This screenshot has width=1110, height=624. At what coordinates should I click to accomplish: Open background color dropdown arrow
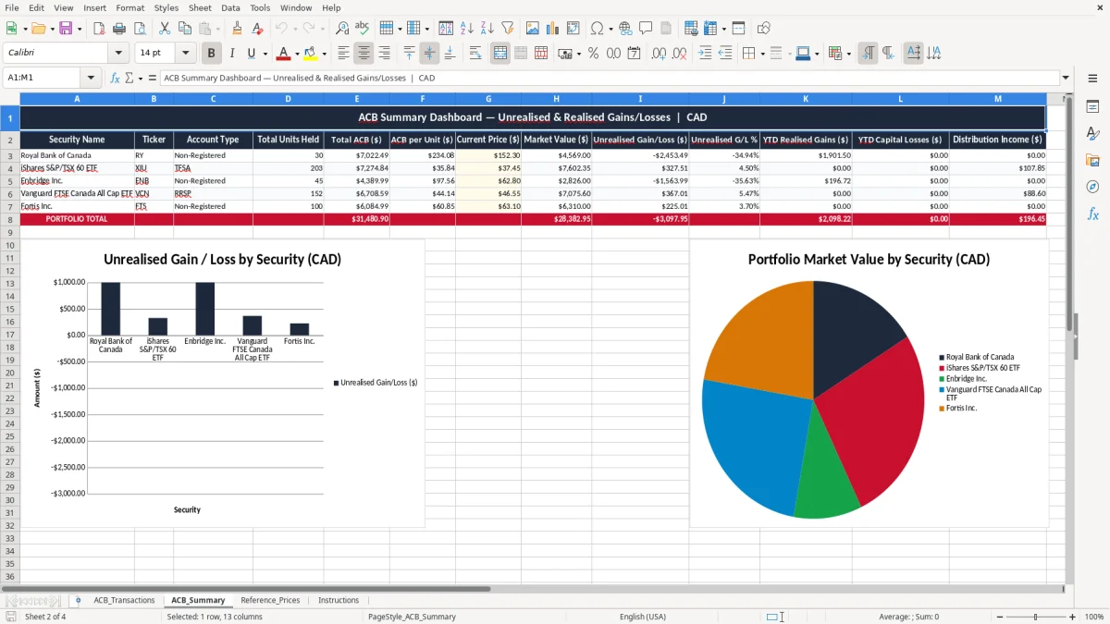pos(324,54)
